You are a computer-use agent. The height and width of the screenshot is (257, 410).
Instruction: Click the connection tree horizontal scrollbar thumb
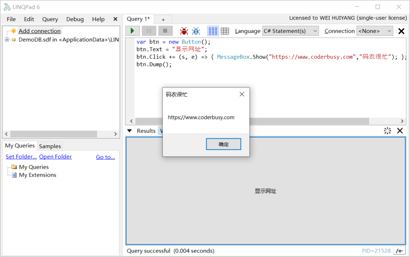[x=54, y=134]
